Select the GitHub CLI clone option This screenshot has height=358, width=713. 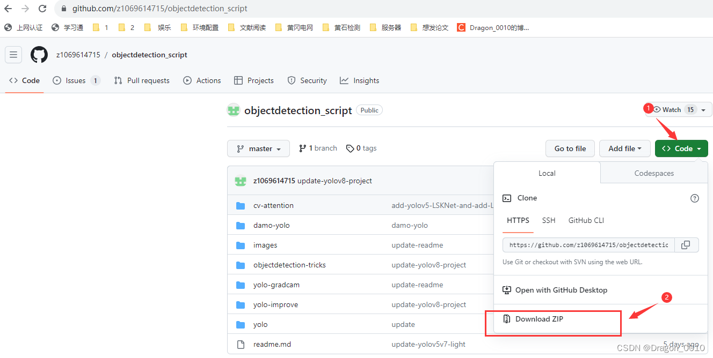(x=586, y=220)
